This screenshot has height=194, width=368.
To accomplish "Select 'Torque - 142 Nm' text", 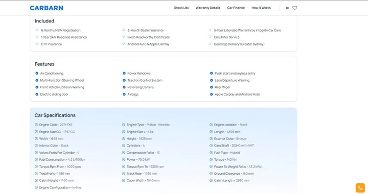I will click(x=225, y=160).
